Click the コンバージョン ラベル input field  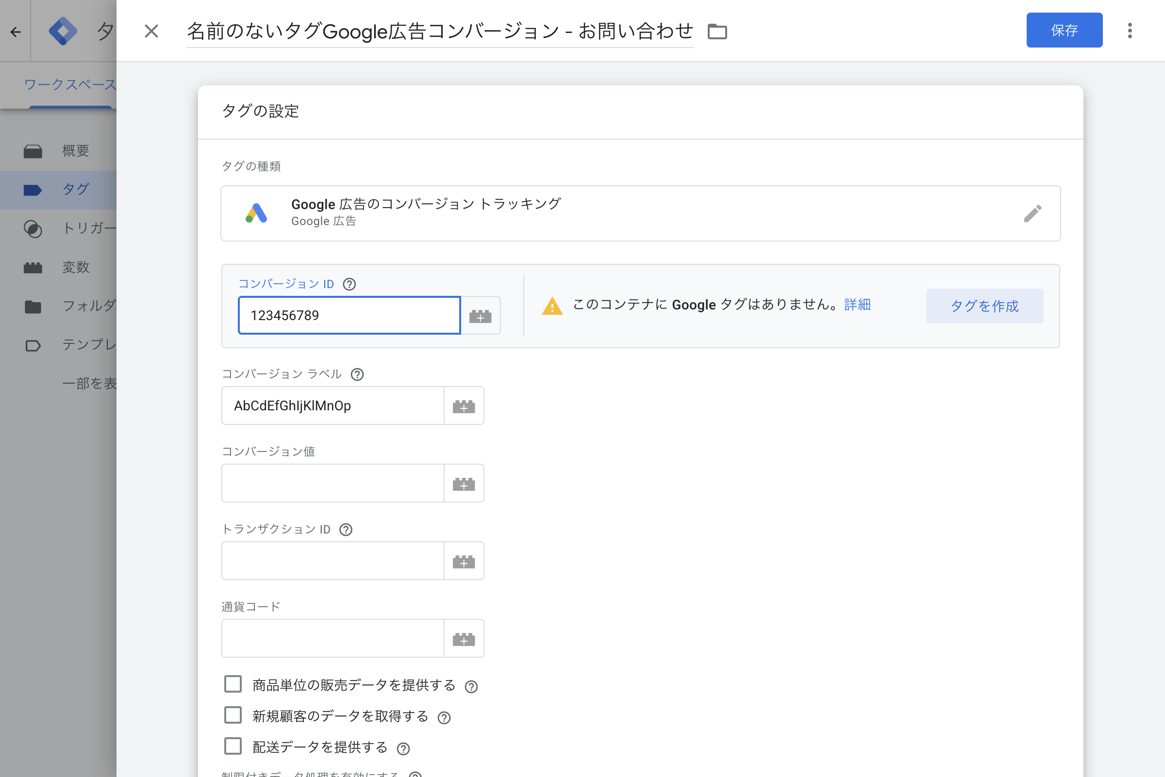click(333, 406)
